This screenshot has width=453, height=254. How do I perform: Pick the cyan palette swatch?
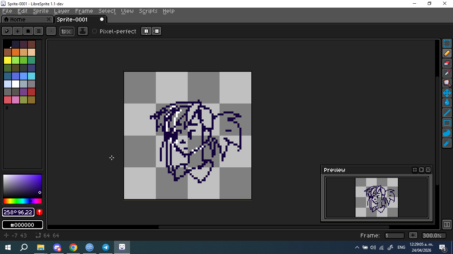[32, 76]
